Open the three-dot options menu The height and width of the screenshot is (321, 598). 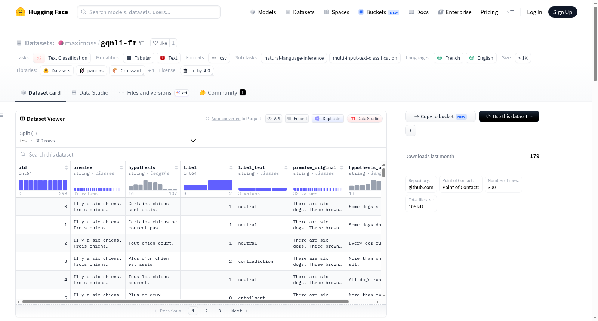[411, 130]
